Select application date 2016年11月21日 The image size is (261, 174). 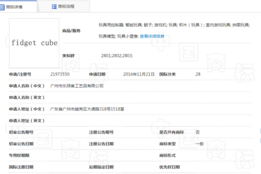(139, 74)
